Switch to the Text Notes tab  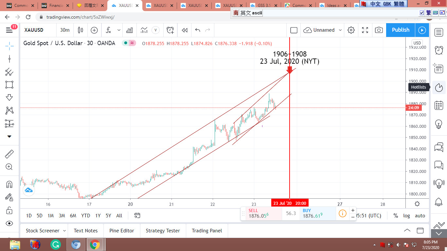tap(86, 231)
